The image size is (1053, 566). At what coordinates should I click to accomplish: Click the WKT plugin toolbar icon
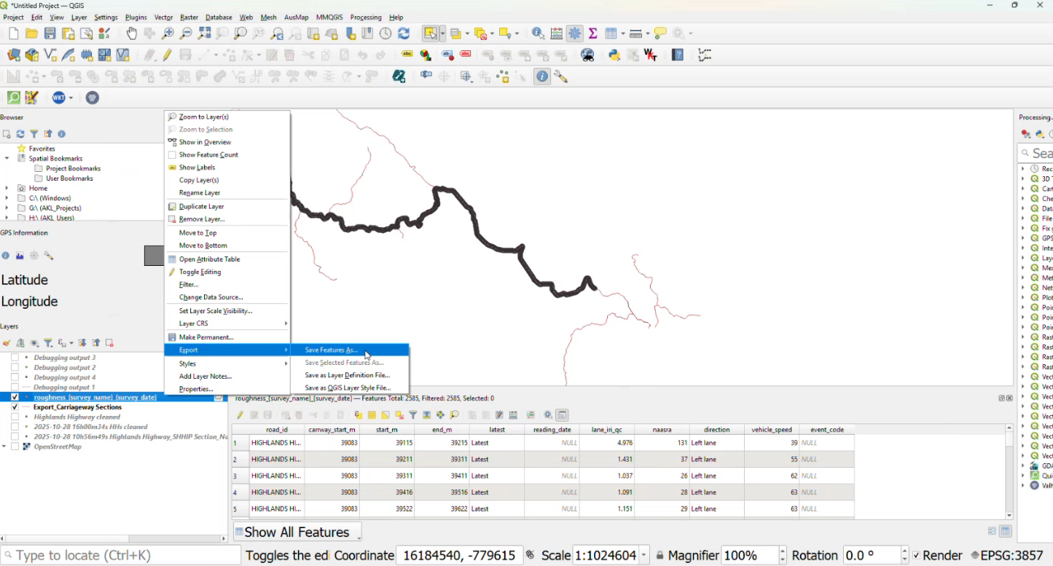[59, 98]
